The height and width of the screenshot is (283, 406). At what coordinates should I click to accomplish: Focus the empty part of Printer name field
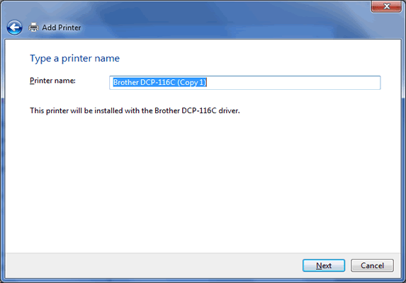[x=293, y=83]
